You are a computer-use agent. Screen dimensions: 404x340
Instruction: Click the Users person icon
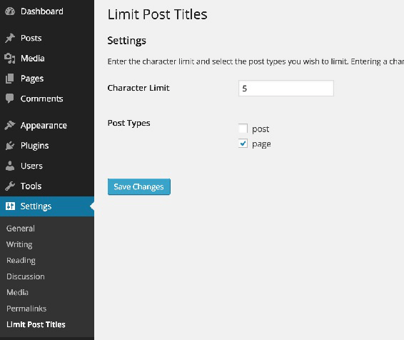(x=10, y=166)
